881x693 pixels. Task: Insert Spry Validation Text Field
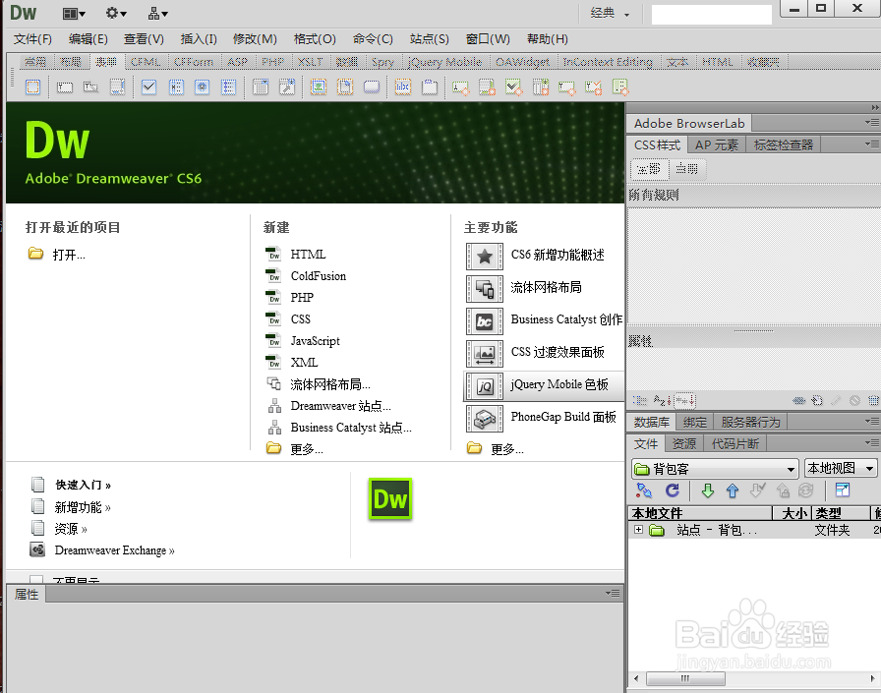[461, 87]
